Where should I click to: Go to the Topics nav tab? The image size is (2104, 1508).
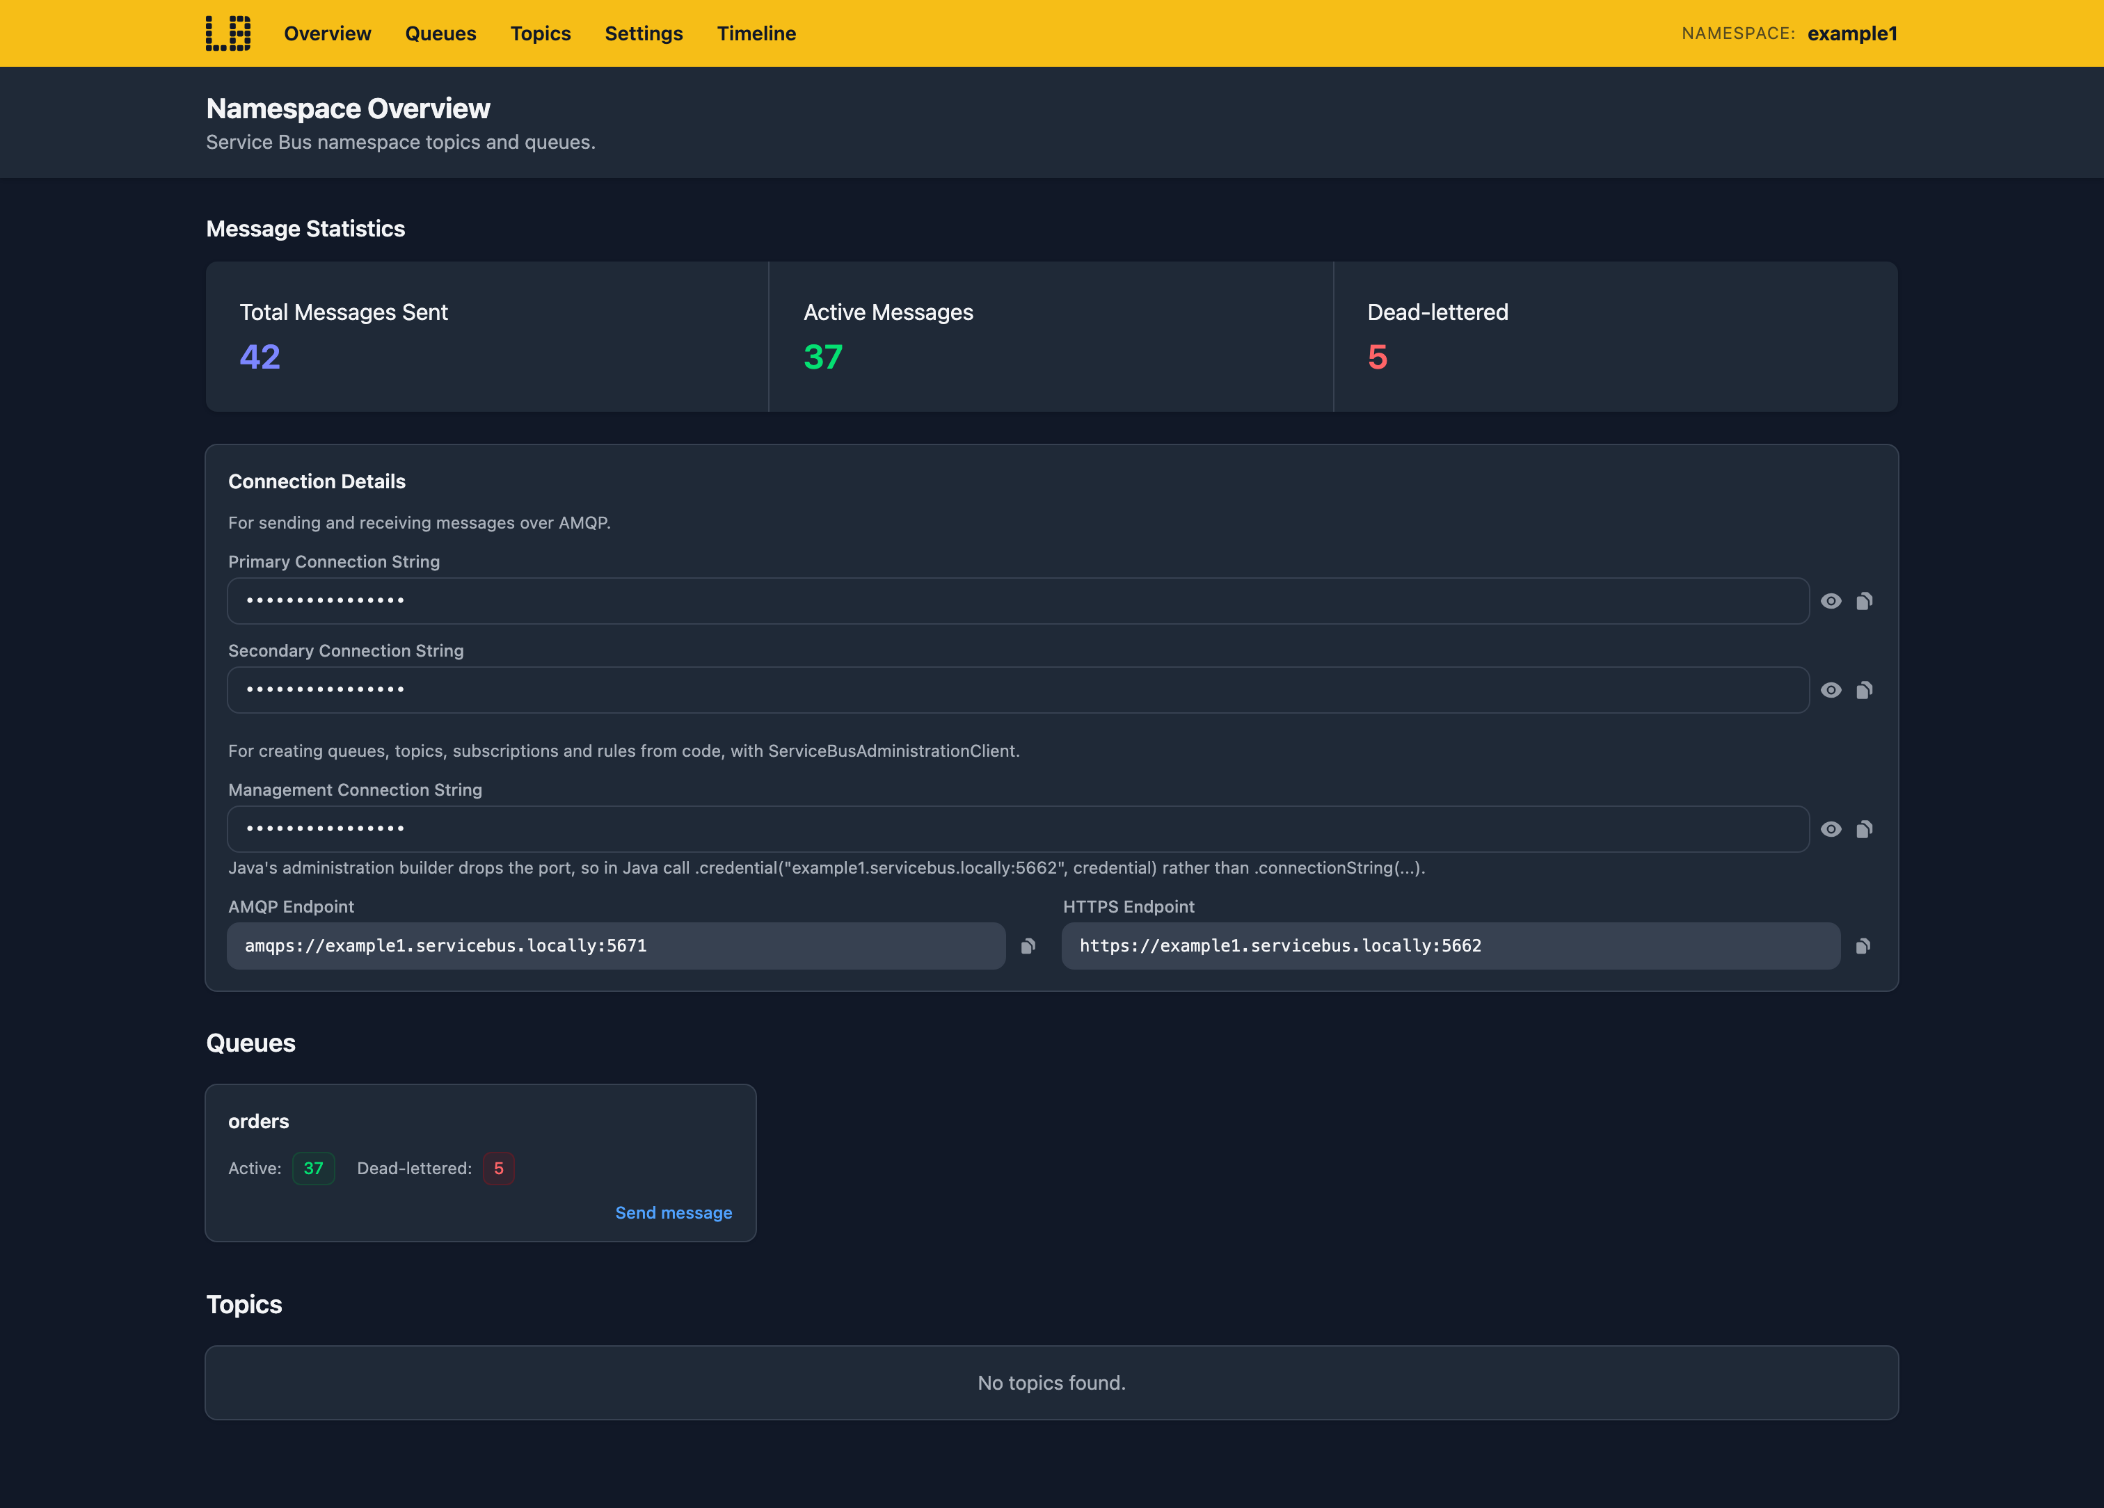541,33
